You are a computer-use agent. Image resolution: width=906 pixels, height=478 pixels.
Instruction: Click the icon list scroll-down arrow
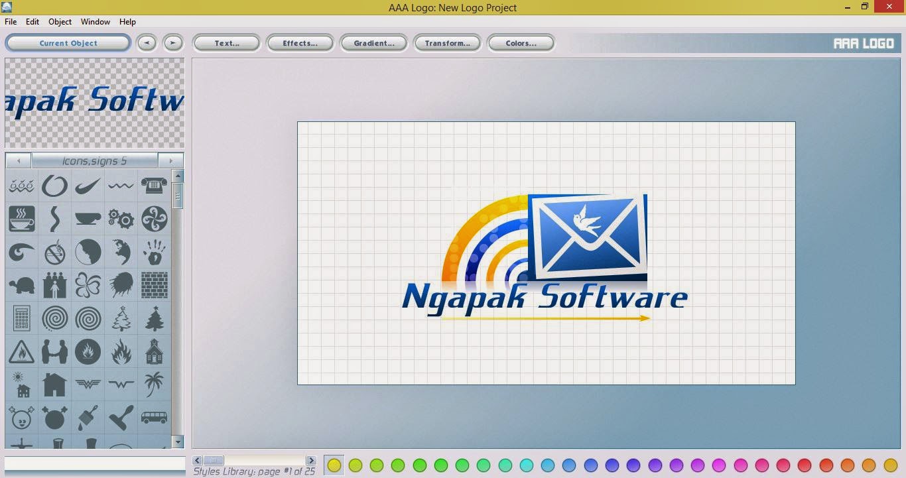pyautogui.click(x=177, y=442)
